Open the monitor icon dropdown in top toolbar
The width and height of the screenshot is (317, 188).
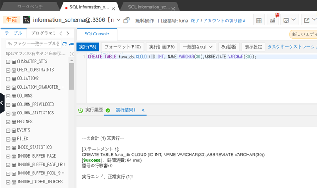pyautogui.click(x=290, y=20)
